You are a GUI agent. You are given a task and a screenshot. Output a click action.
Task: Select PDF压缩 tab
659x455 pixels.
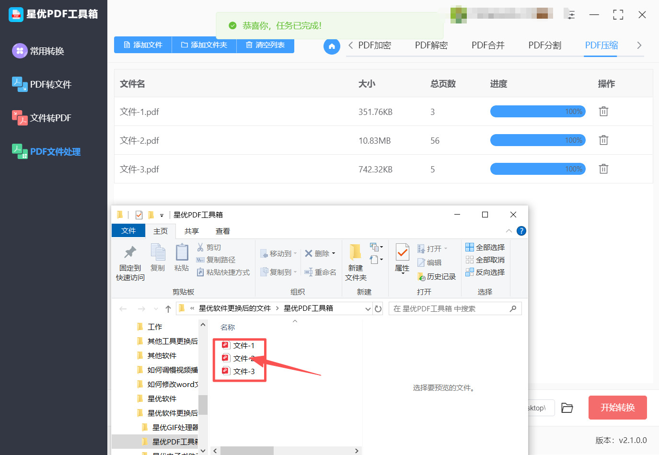(x=601, y=45)
